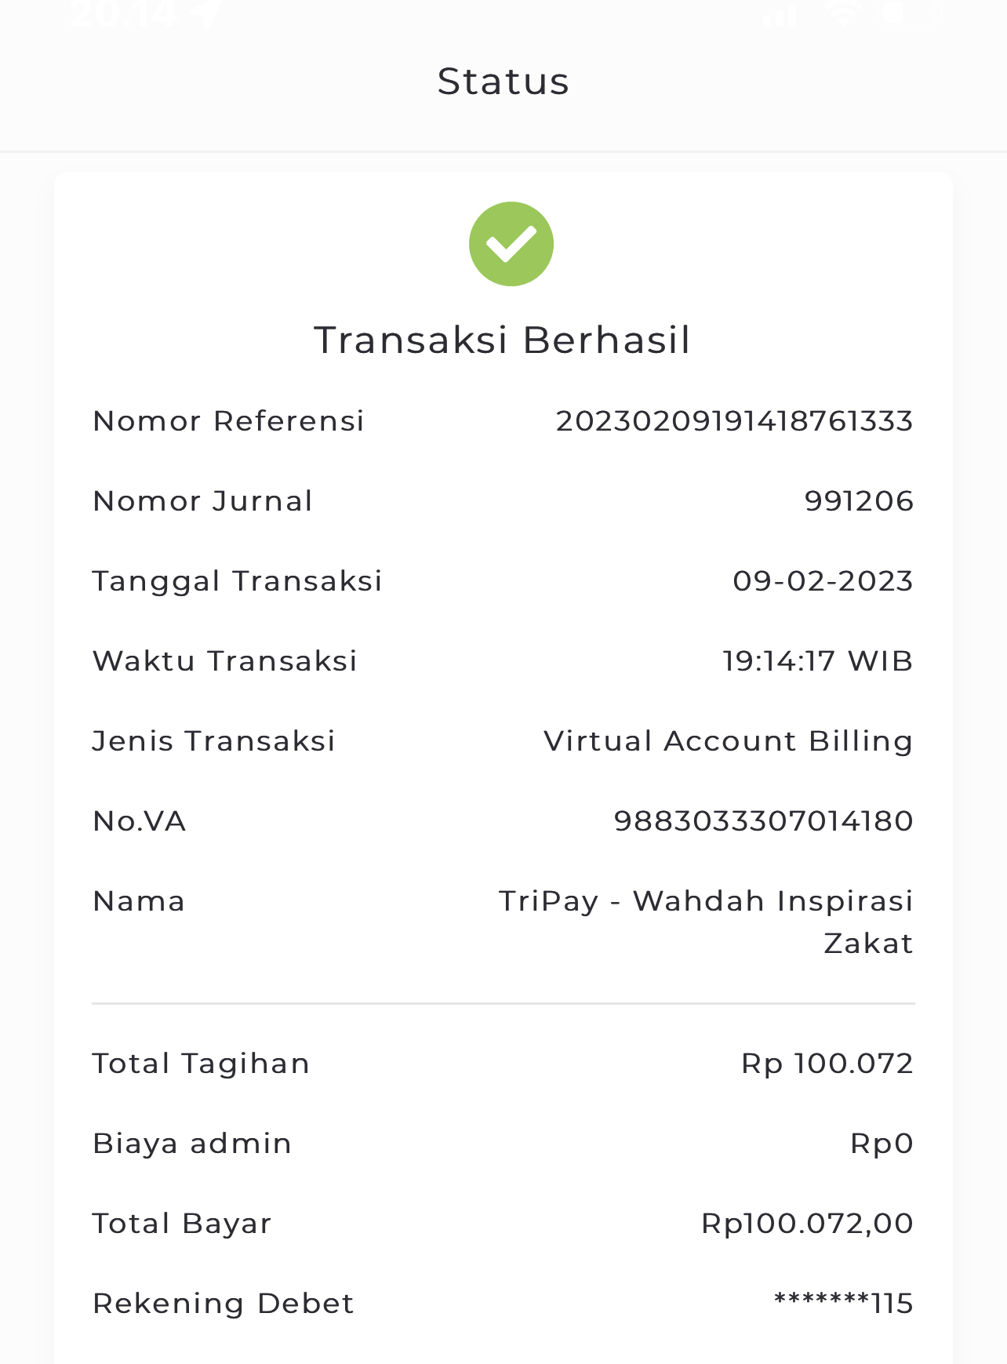Tap the Nomor Referensi label
This screenshot has height=1364, width=1007.
pos(228,421)
